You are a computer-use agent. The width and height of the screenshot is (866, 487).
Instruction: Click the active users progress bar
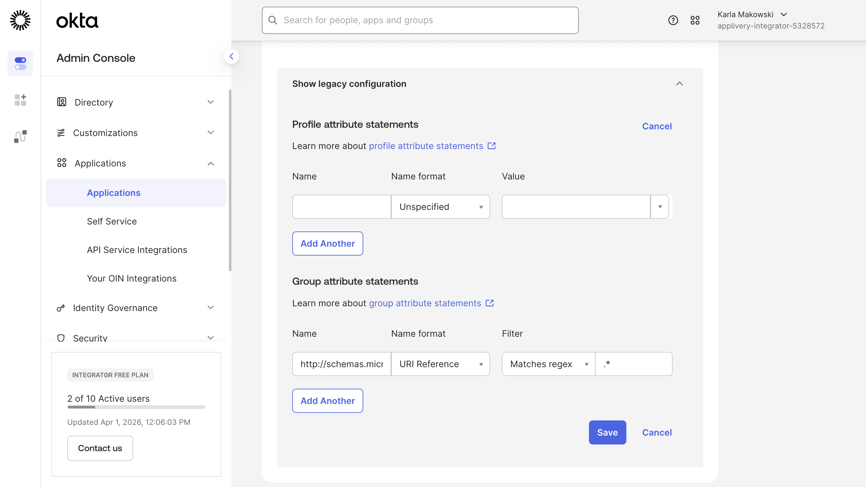click(x=136, y=407)
